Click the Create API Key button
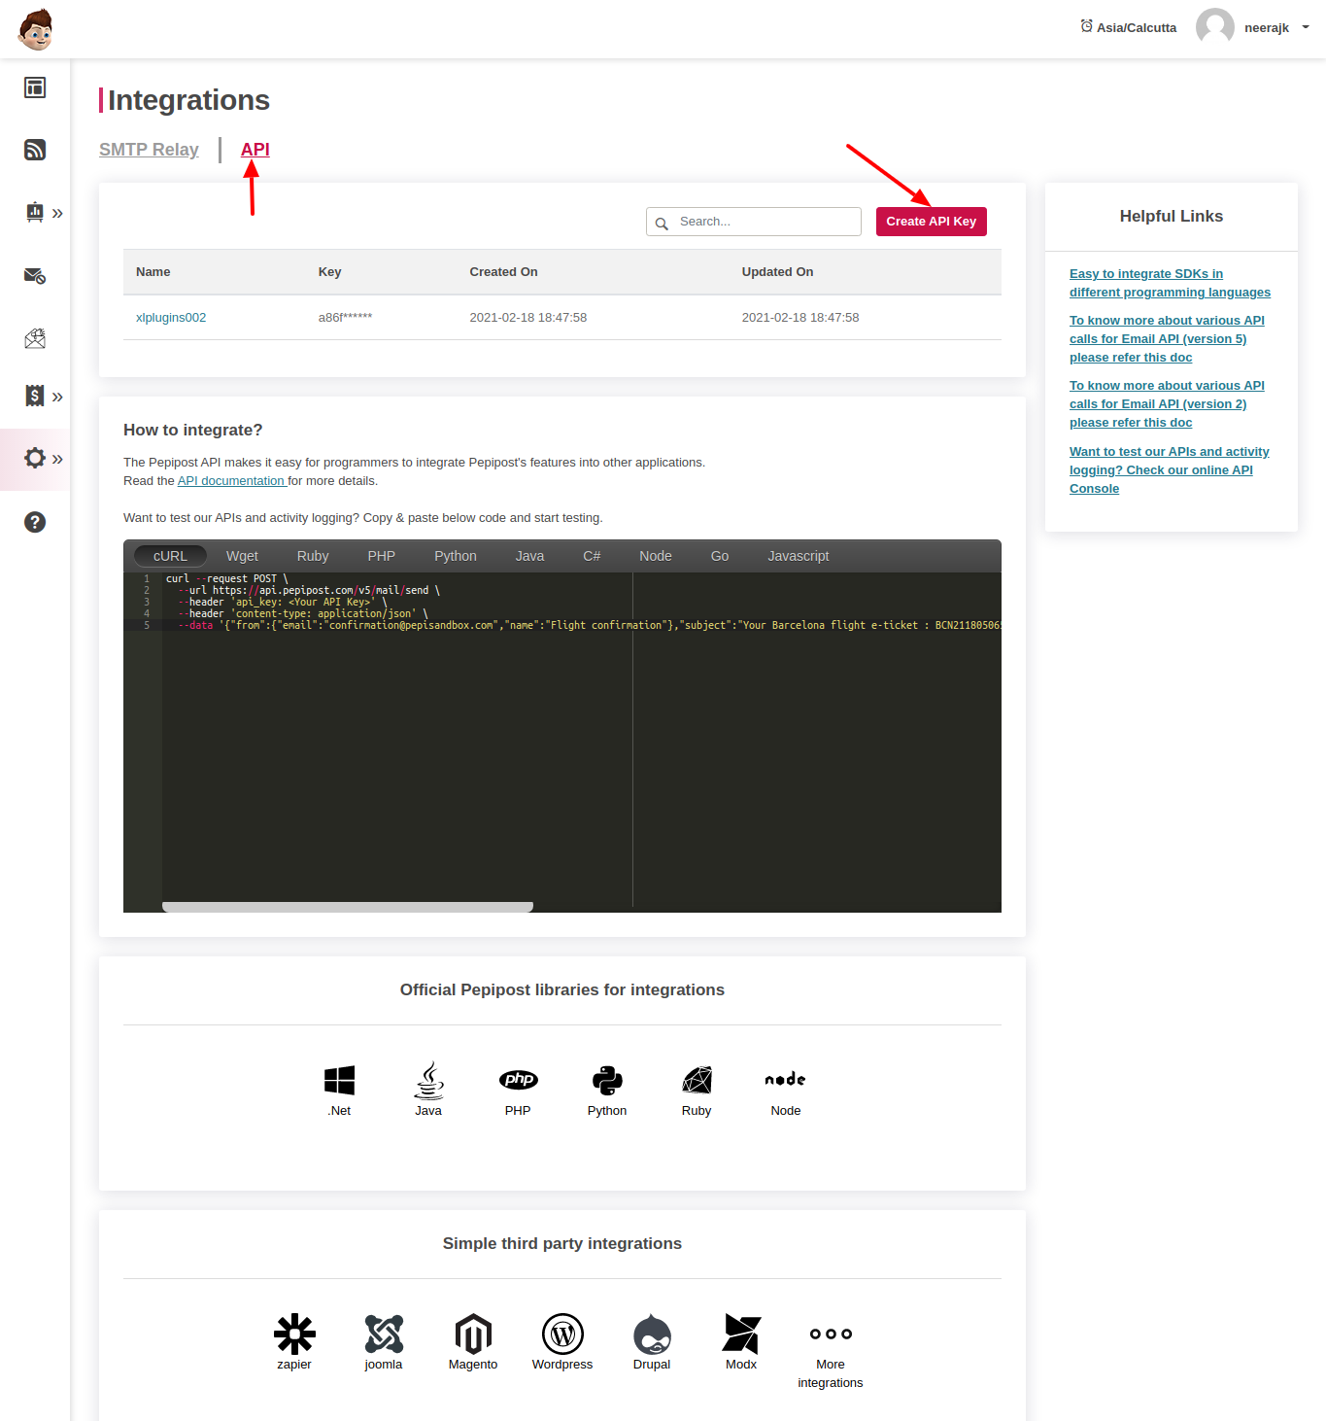Screen dimensions: 1326x1421 932,222
